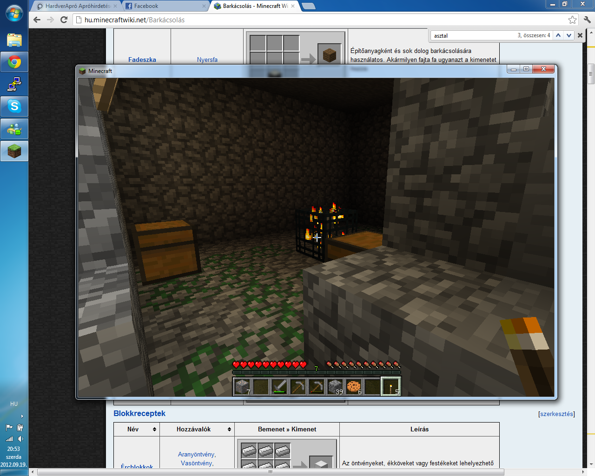This screenshot has width=595, height=476.
Task: Switch to the HardverApró Apróhirdetés tab
Action: coord(77,6)
